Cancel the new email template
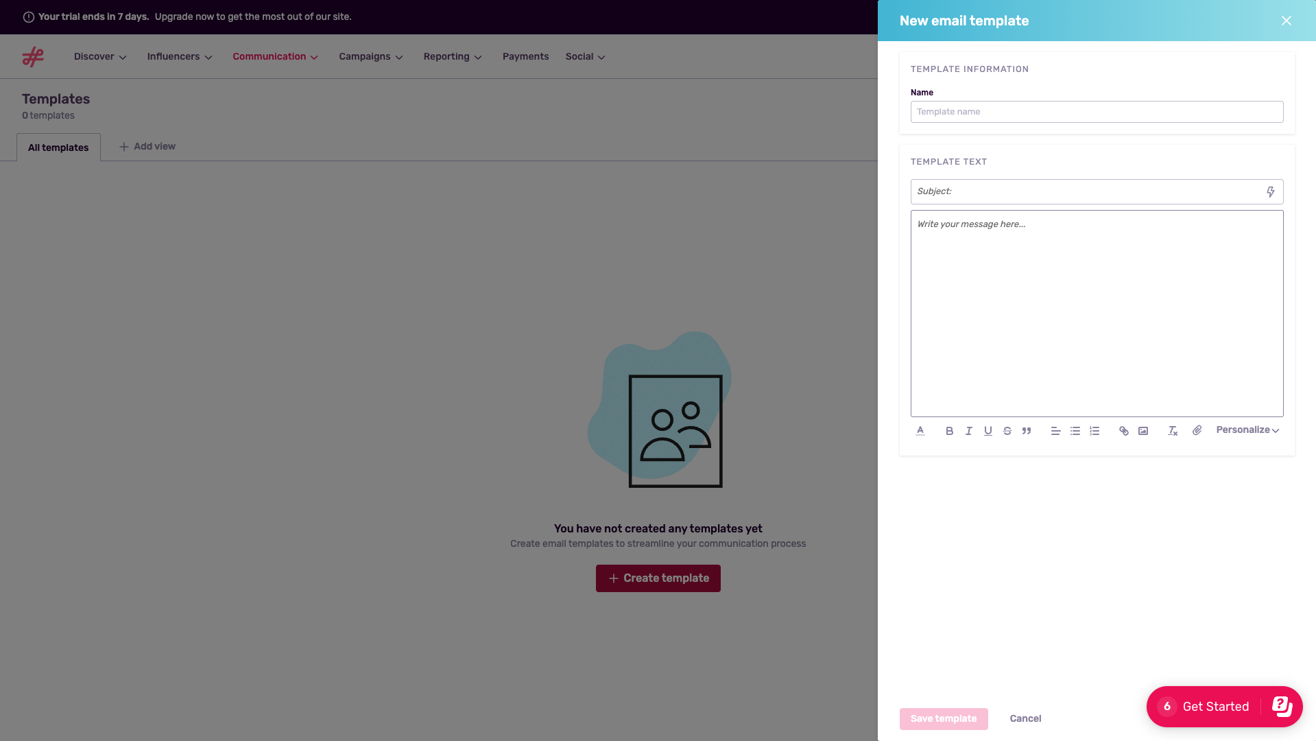The width and height of the screenshot is (1316, 741). click(x=1025, y=718)
